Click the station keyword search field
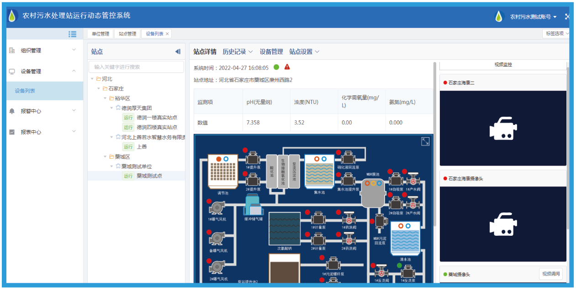 pyautogui.click(x=136, y=67)
